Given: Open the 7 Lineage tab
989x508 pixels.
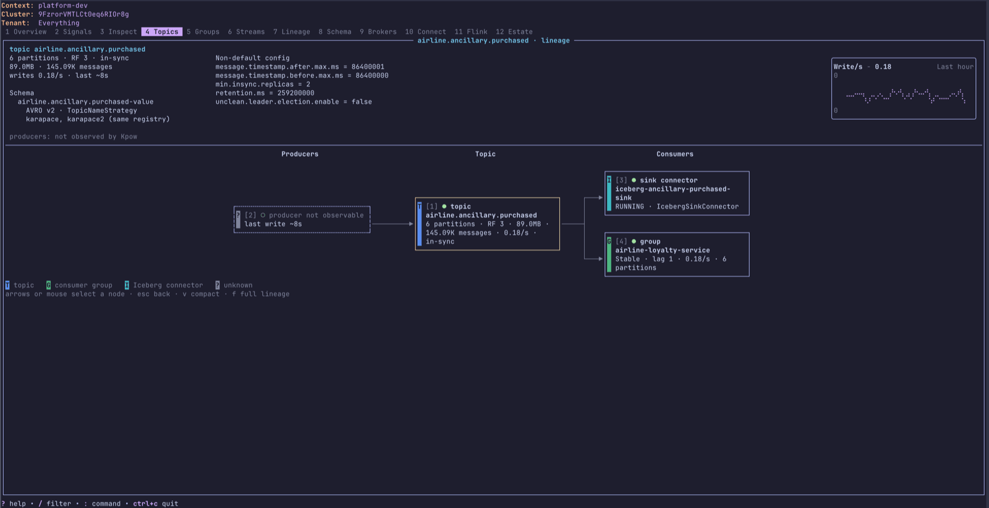Looking at the screenshot, I should coord(292,32).
